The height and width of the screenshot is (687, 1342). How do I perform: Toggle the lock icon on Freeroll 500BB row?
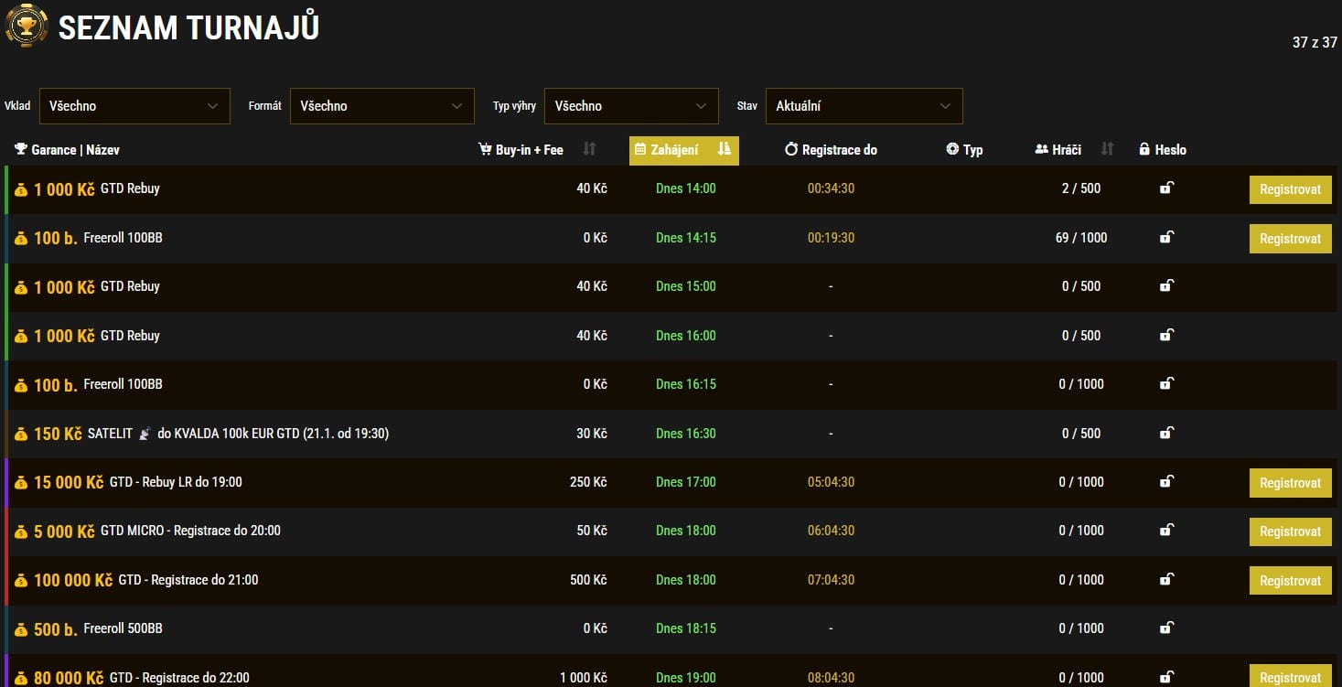1166,628
